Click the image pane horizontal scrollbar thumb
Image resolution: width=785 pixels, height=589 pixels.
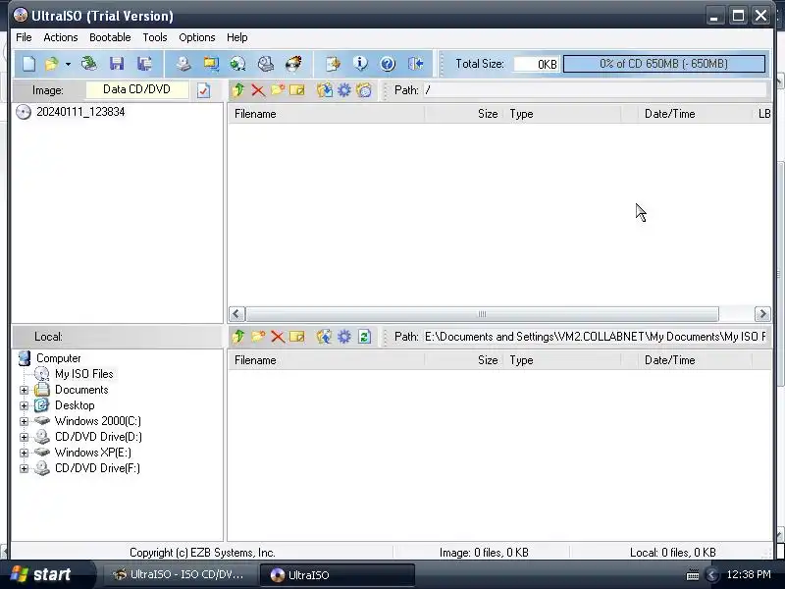click(x=482, y=314)
